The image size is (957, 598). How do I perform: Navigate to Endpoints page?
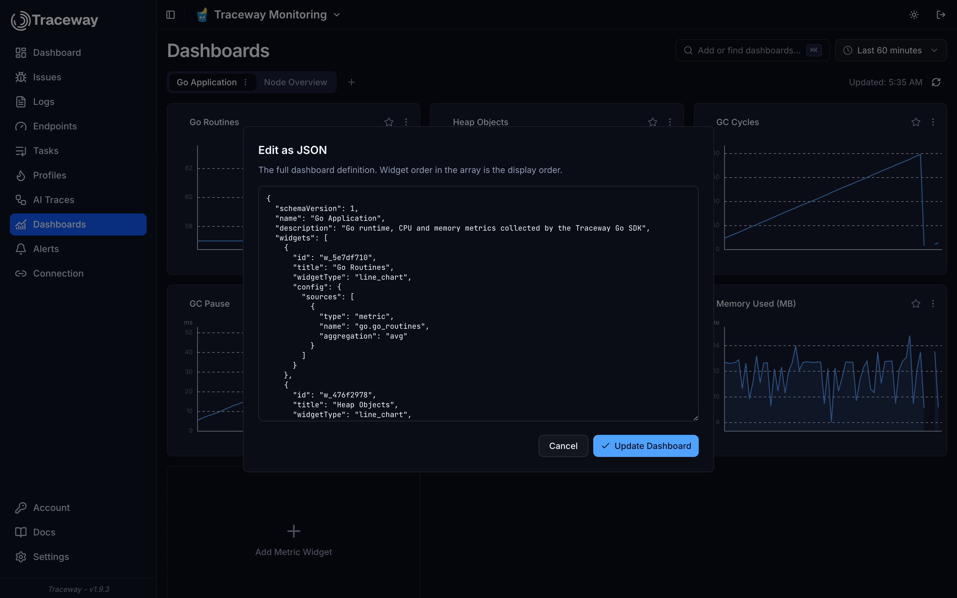pos(78,126)
